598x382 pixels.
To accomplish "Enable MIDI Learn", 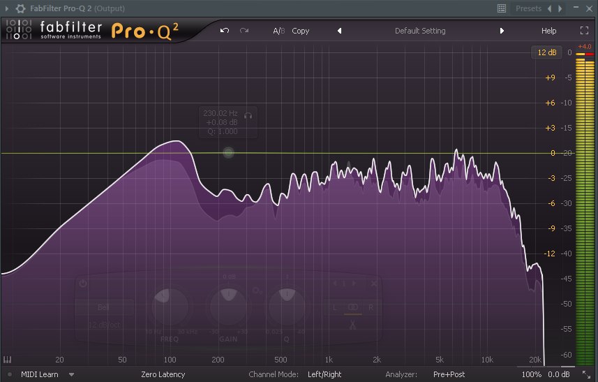I will pyautogui.click(x=40, y=375).
